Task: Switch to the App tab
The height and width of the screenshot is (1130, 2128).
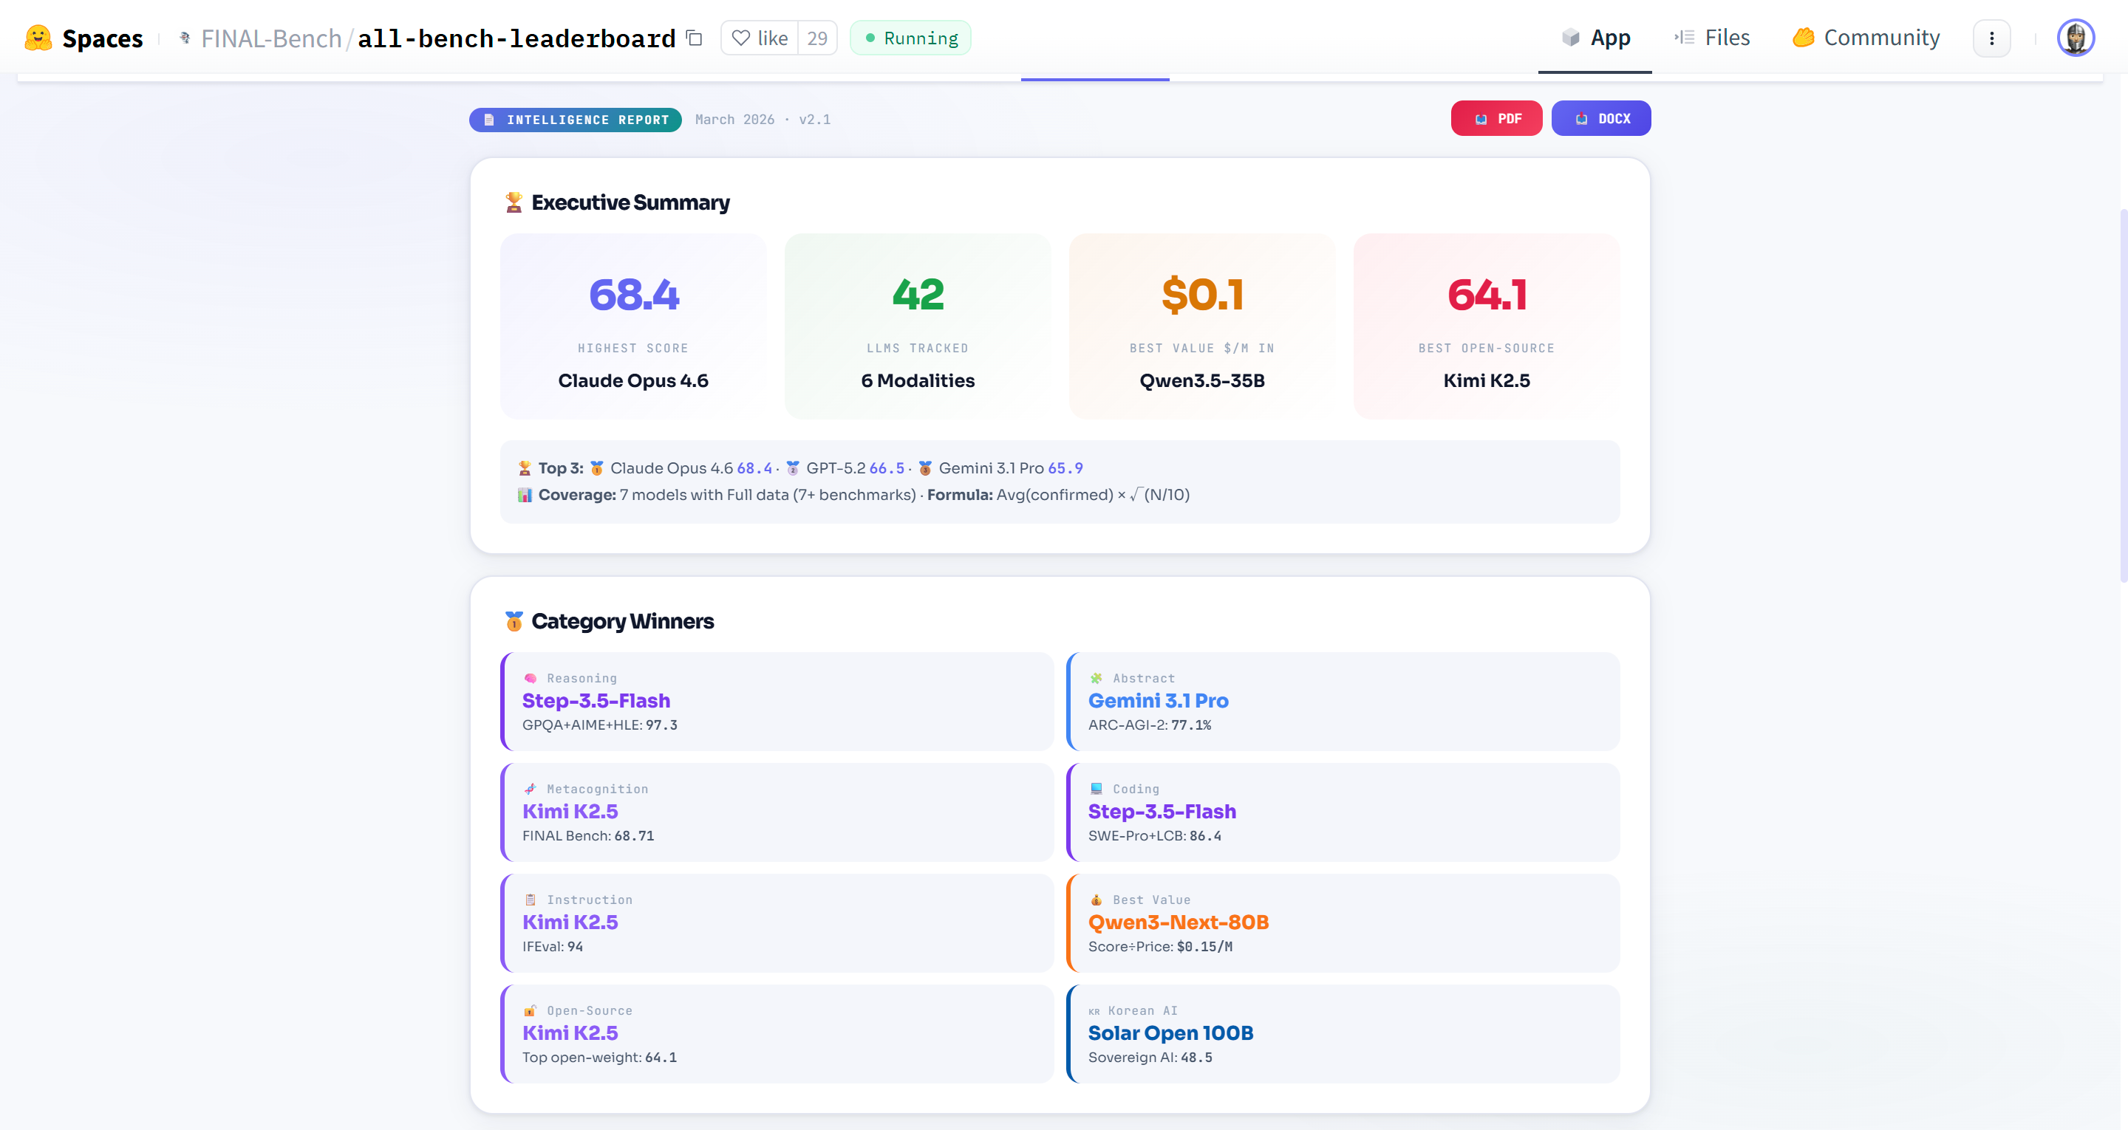Action: pyautogui.click(x=1595, y=38)
